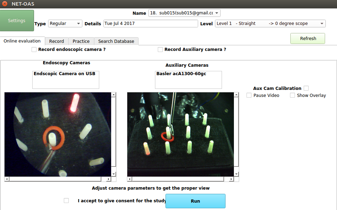The height and width of the screenshot is (210, 337).
Task: Open the Settings panel
Action: pyautogui.click(x=17, y=20)
